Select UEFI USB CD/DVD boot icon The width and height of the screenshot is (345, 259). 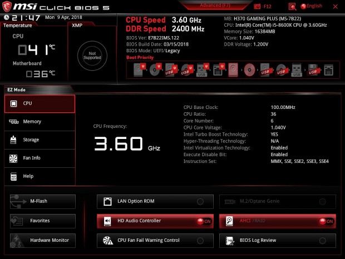pyautogui.click(x=187, y=70)
